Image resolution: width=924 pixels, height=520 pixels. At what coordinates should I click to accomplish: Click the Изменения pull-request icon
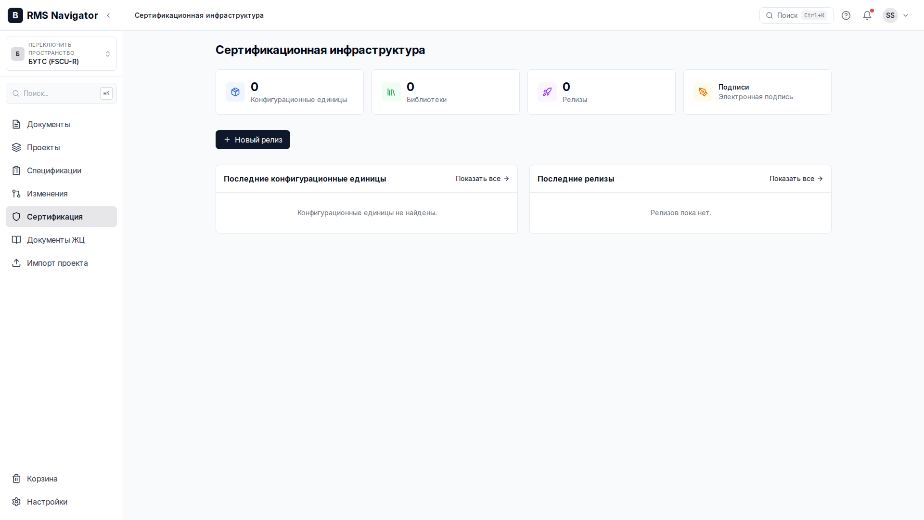point(16,194)
